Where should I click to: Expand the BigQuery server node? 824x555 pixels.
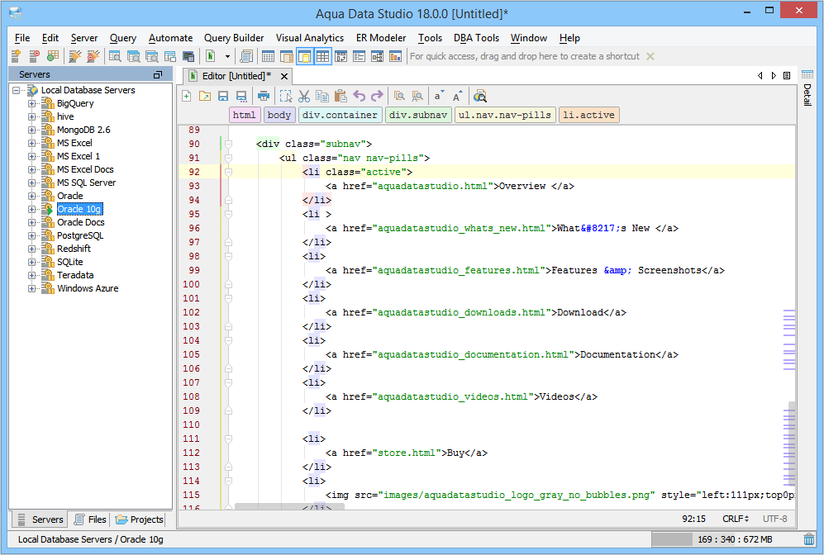pyautogui.click(x=32, y=103)
